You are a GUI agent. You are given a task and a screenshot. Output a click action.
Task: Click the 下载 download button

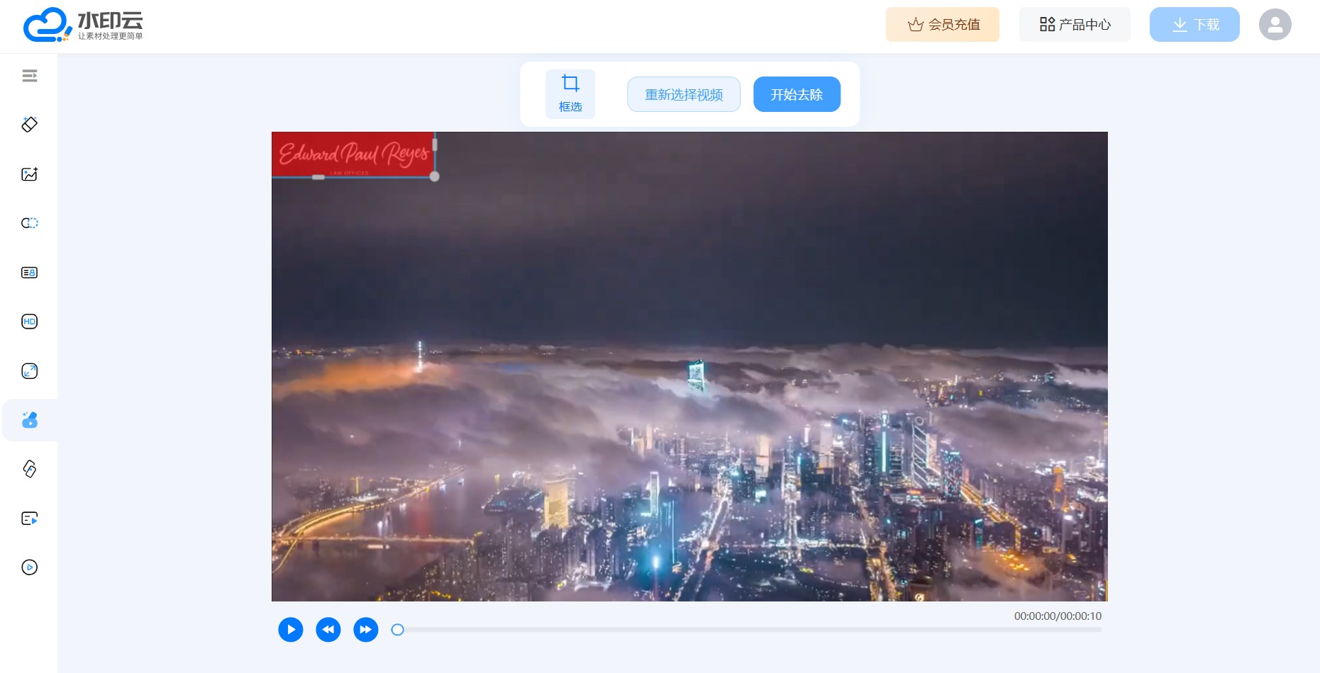[x=1194, y=25]
